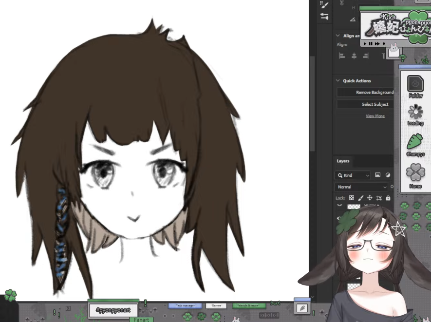Click the Loading spinner icon

[x=415, y=114]
